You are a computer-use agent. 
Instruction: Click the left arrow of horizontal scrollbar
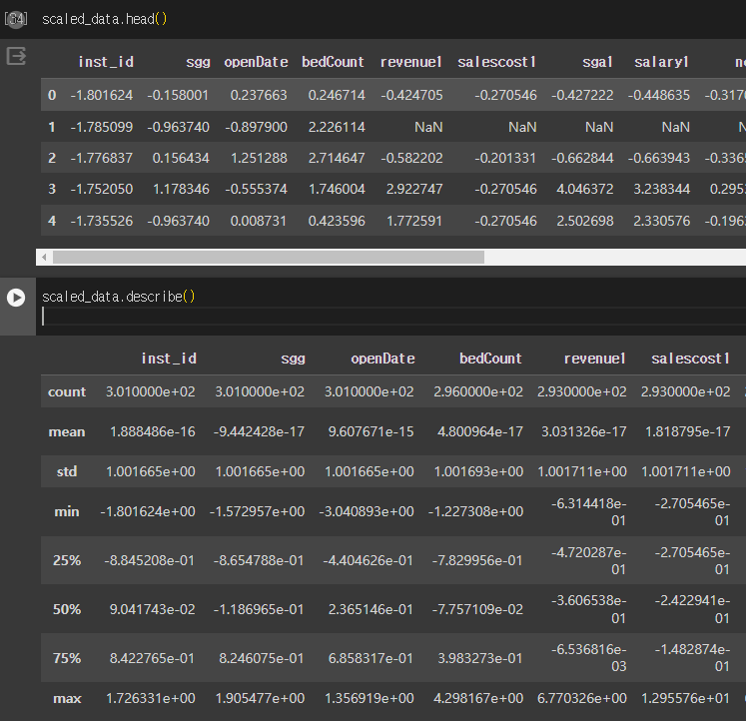(44, 258)
